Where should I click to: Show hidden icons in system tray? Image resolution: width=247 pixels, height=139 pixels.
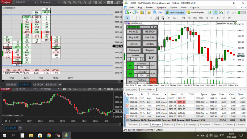(x=198, y=135)
